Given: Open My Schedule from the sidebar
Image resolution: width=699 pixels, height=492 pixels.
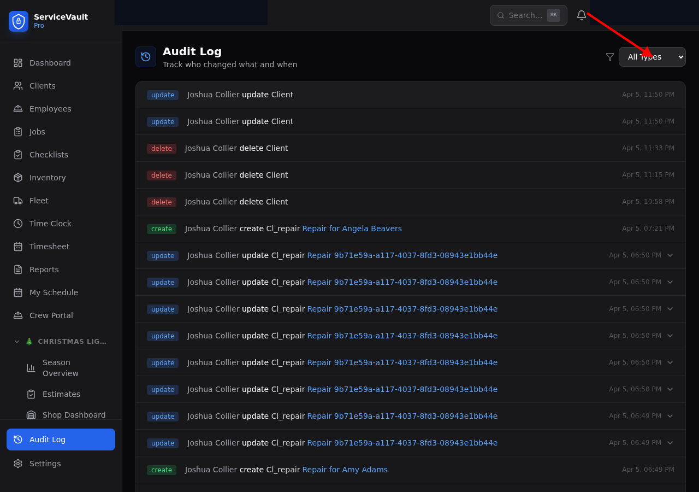Looking at the screenshot, I should [x=53, y=292].
